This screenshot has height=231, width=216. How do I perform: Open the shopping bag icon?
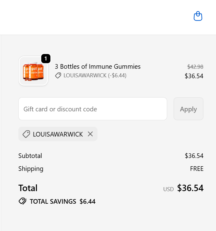(198, 16)
